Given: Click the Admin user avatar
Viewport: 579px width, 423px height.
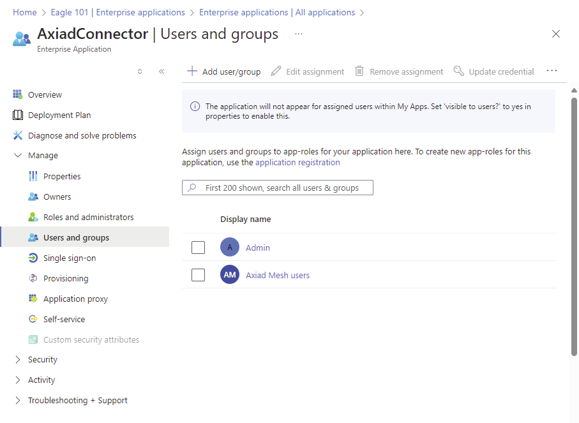Looking at the screenshot, I should tap(230, 248).
